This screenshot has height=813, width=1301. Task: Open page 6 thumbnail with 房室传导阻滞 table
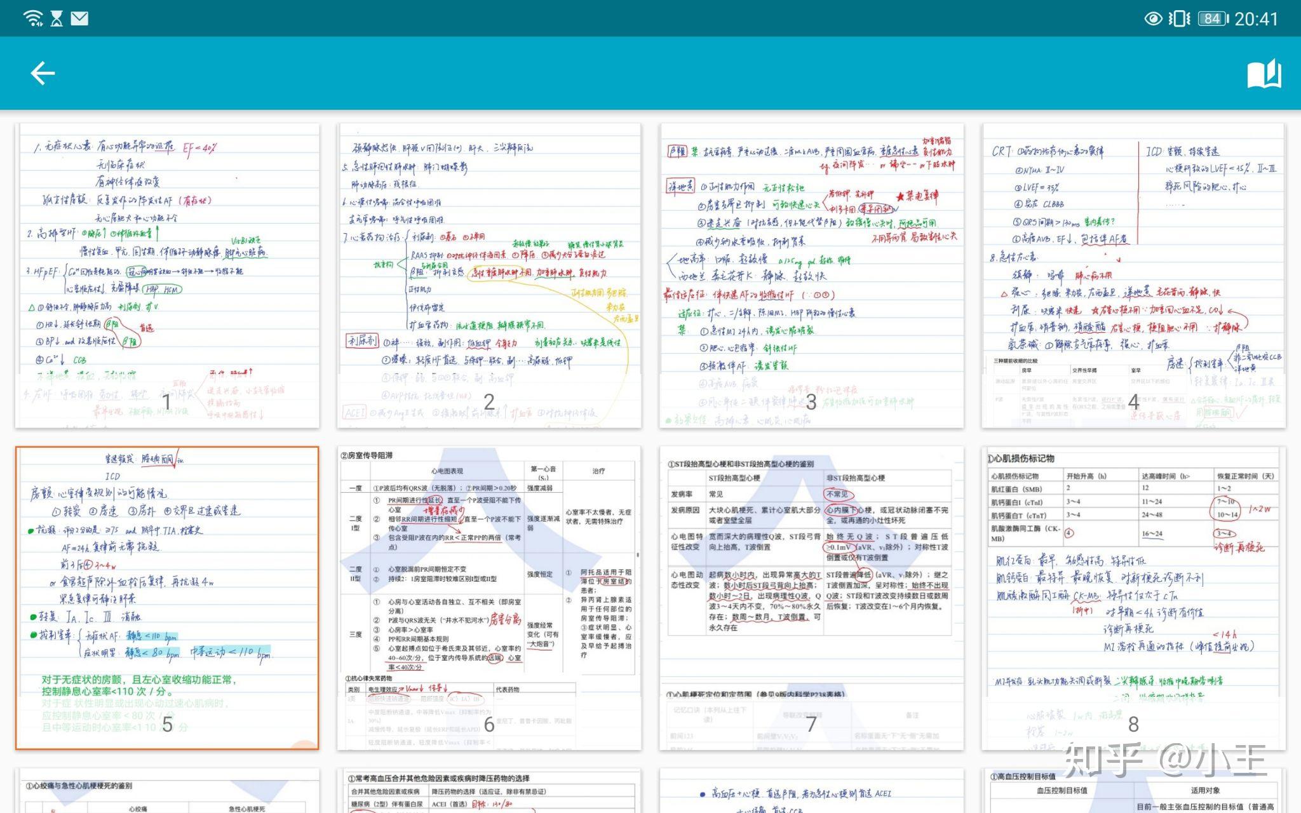coord(489,598)
